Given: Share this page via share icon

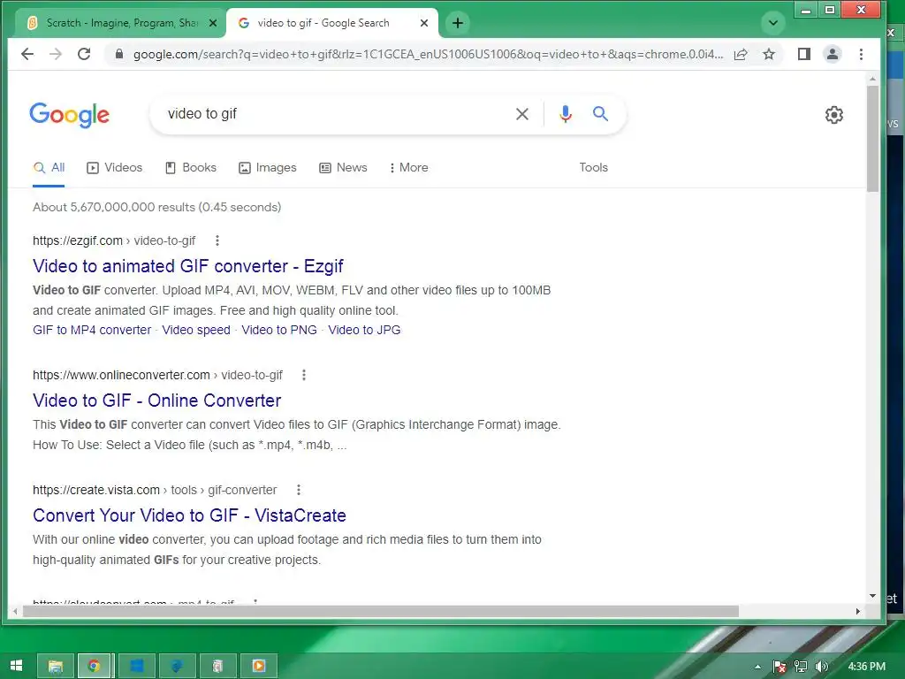Looking at the screenshot, I should click(x=741, y=54).
